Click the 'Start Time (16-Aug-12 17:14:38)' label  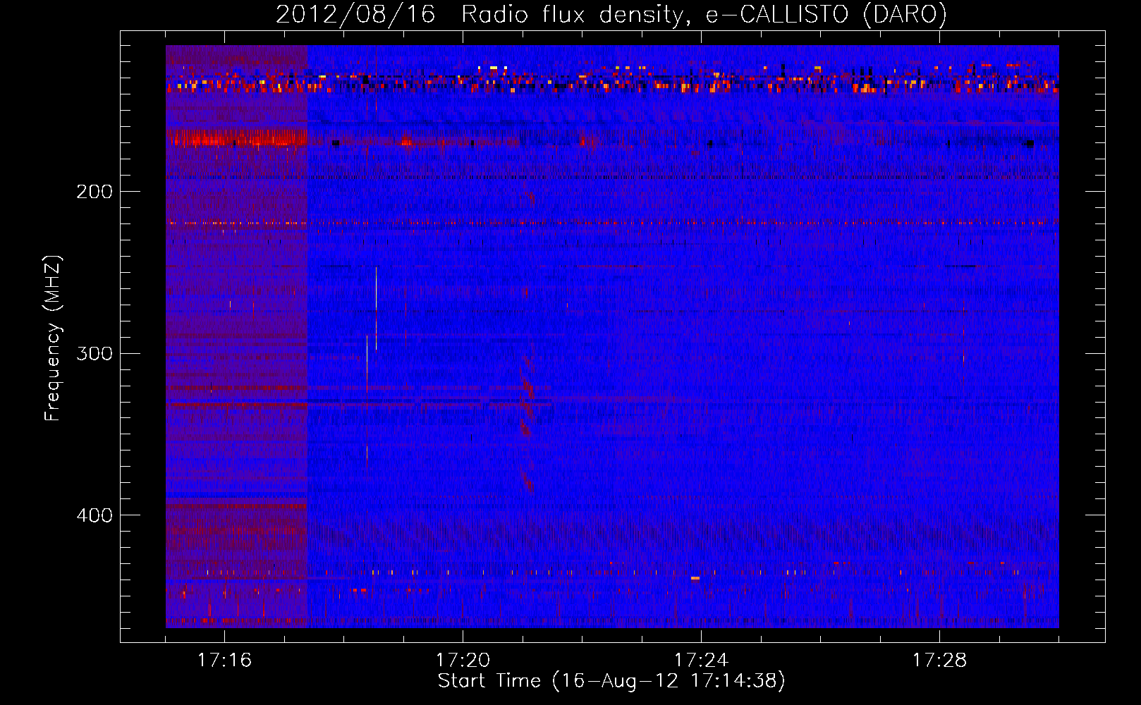click(x=611, y=681)
